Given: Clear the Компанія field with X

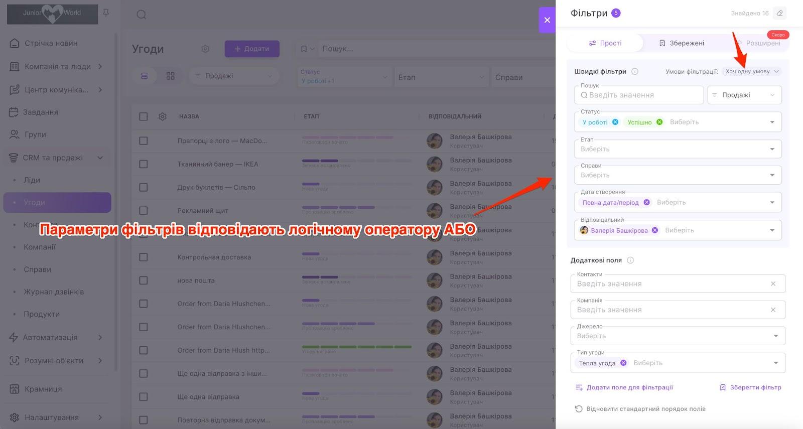Looking at the screenshot, I should pos(773,310).
